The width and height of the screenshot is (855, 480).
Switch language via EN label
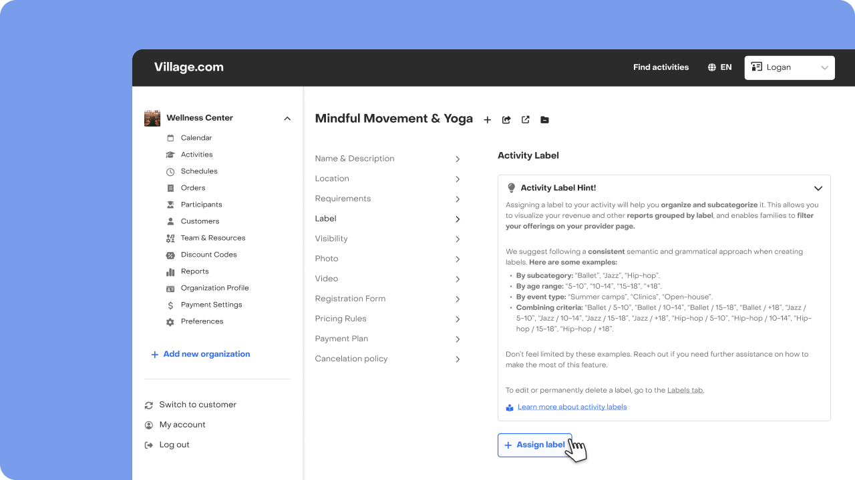tap(726, 67)
